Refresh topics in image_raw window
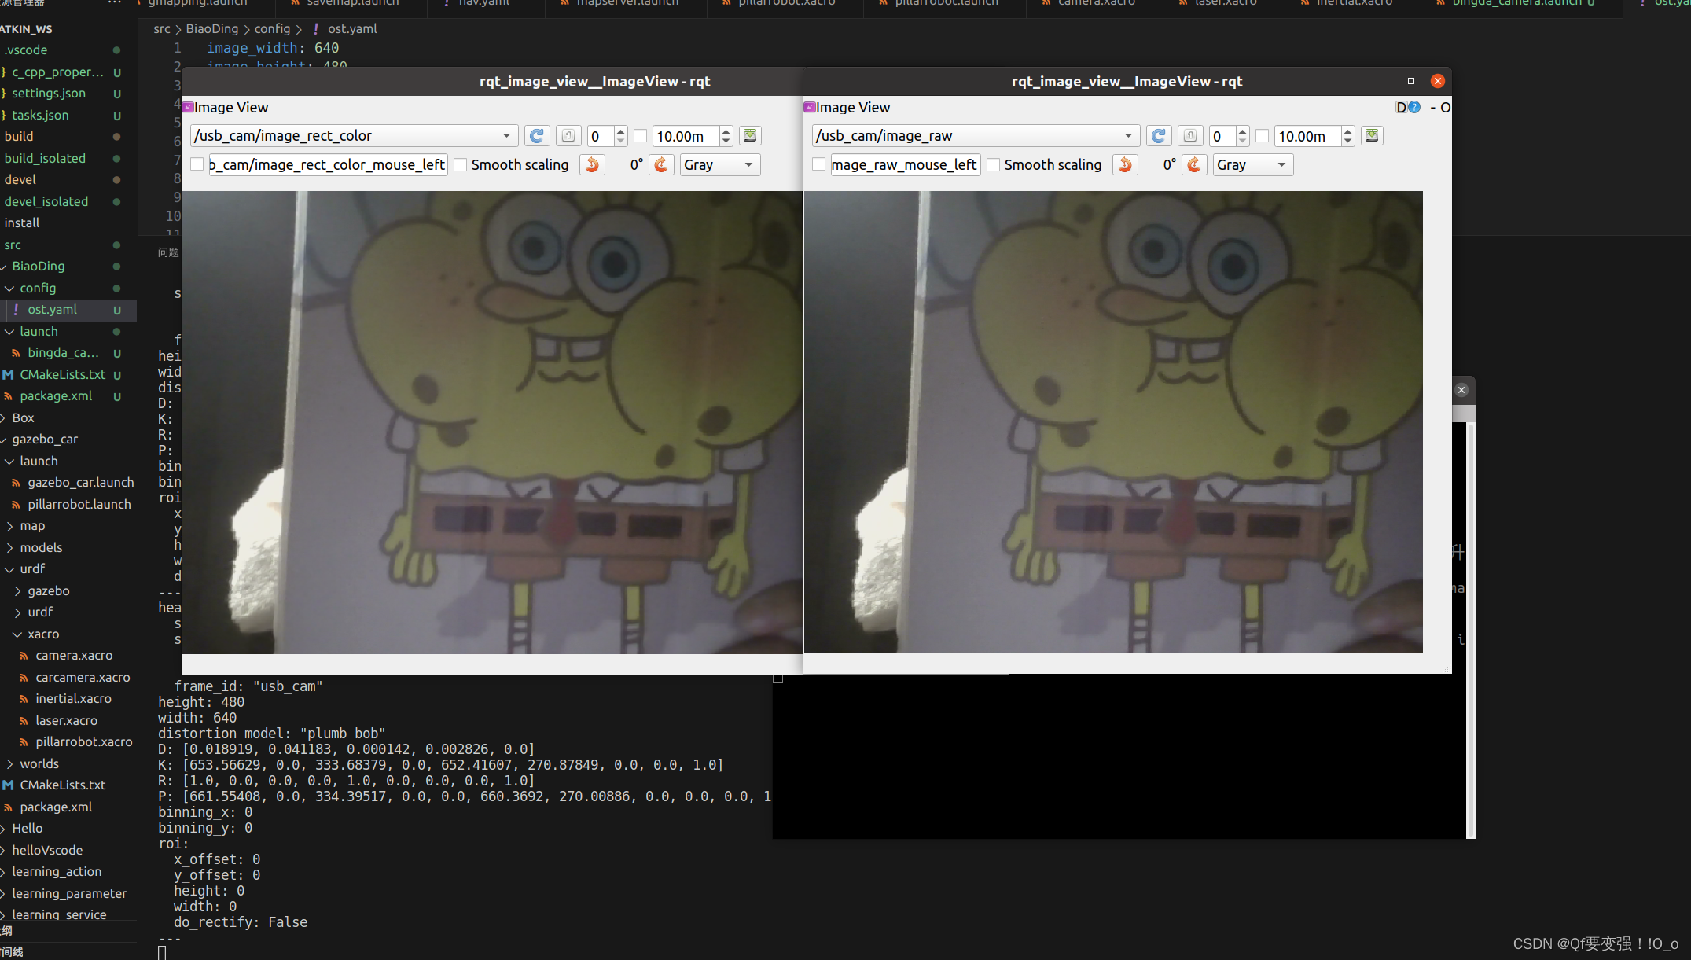The height and width of the screenshot is (960, 1691). (x=1159, y=136)
